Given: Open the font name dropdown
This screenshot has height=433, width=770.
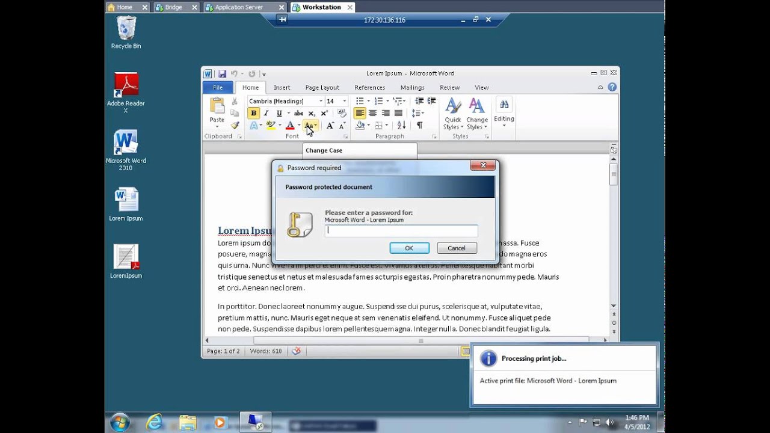Looking at the screenshot, I should (x=321, y=101).
